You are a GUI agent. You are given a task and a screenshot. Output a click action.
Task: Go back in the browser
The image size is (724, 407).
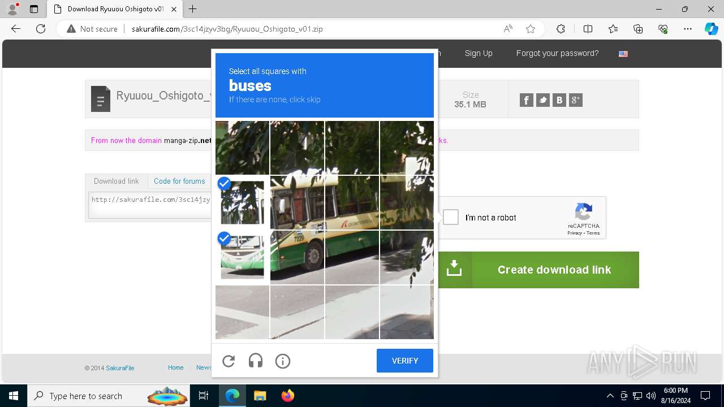(16, 29)
